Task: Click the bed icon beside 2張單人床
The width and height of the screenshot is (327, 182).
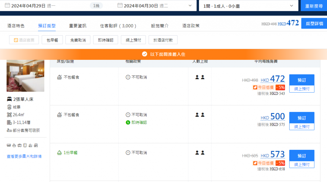Action: 9,99
